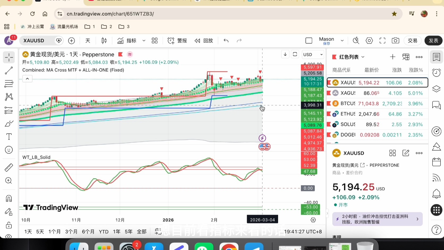Switch time range to 3个月
The image size is (444, 250).
[x=71, y=232]
